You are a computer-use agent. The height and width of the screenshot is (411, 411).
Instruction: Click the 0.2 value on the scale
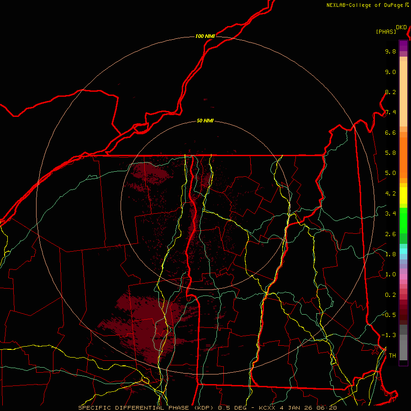390,295
